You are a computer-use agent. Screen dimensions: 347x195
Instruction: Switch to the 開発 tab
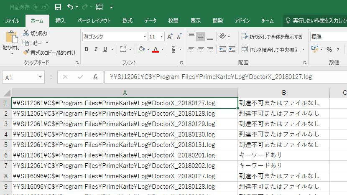tap(218, 21)
